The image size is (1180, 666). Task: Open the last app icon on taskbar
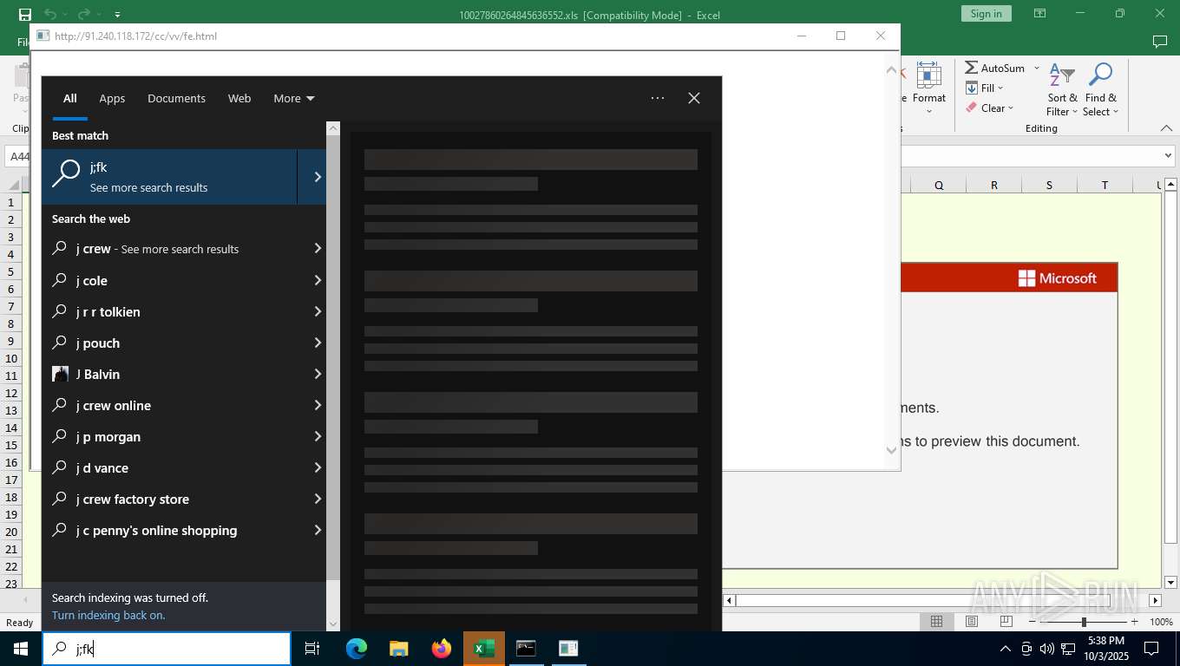coord(568,649)
